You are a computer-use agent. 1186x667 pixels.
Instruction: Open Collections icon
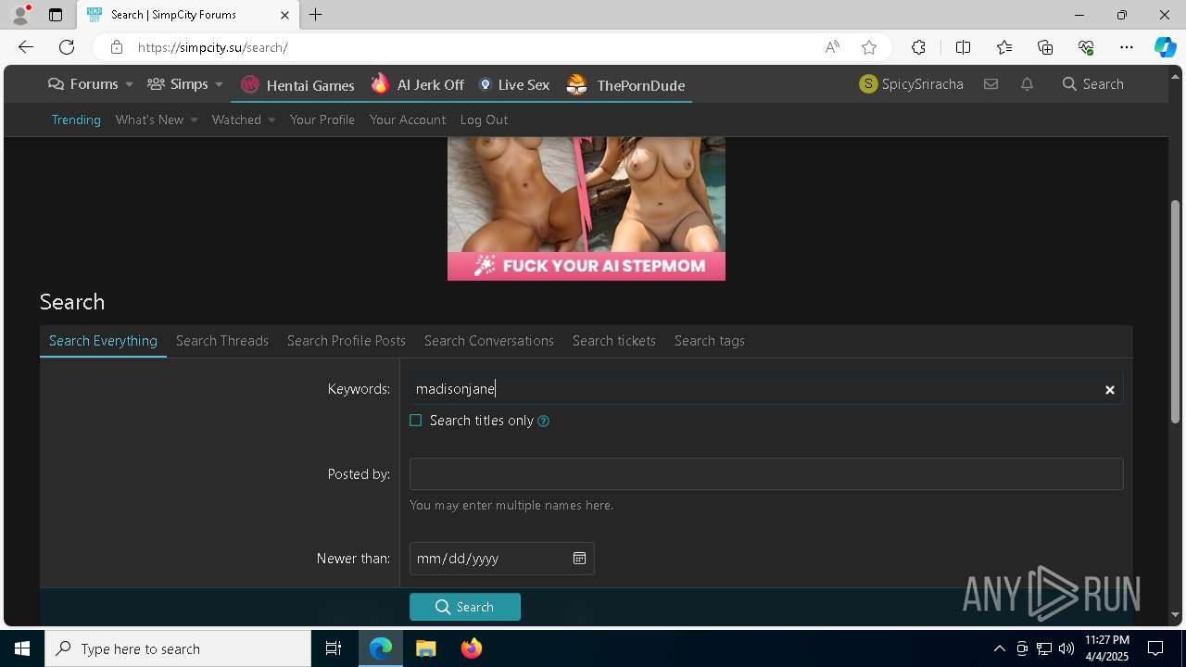pyautogui.click(x=1045, y=47)
